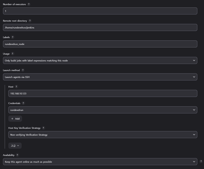Open the Usage dropdown

coord(100,61)
